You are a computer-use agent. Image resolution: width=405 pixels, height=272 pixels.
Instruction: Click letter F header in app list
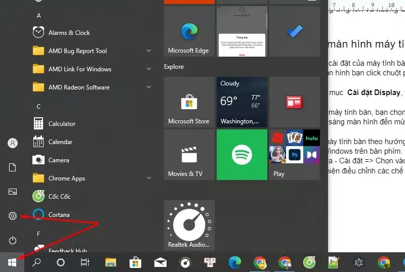pos(38,234)
